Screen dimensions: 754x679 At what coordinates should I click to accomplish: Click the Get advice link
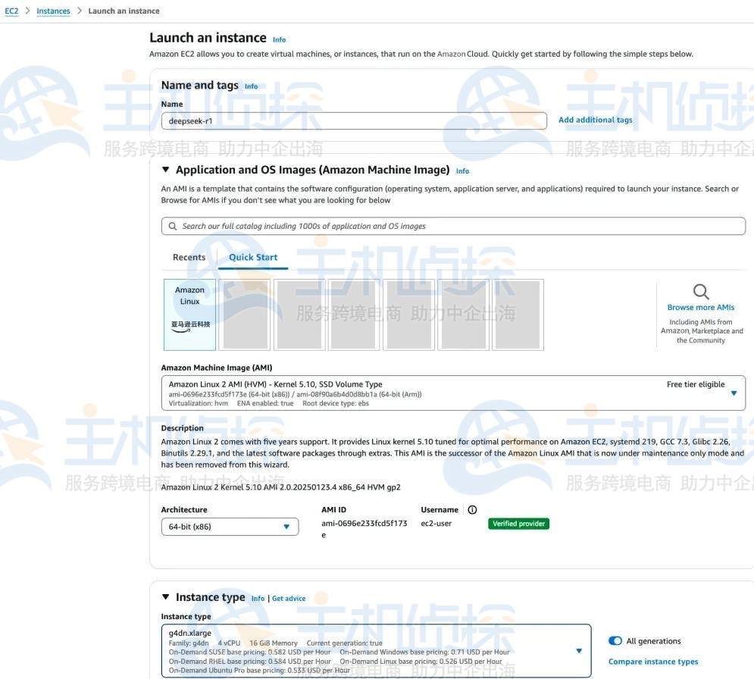click(x=289, y=598)
